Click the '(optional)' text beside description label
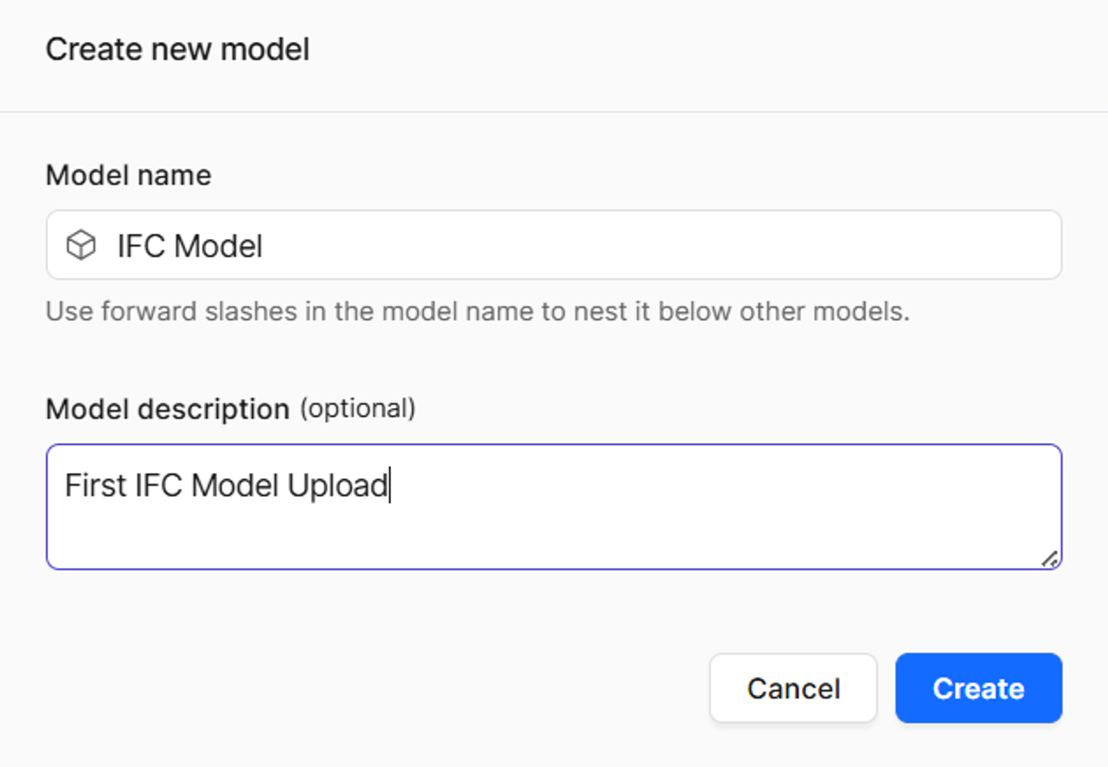Screen dimensions: 1108x767 [357, 409]
